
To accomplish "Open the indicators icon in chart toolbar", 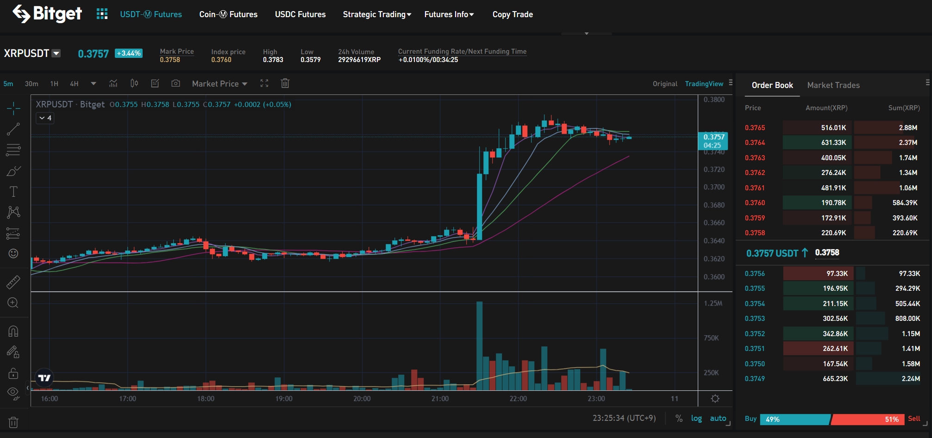I will click(113, 83).
